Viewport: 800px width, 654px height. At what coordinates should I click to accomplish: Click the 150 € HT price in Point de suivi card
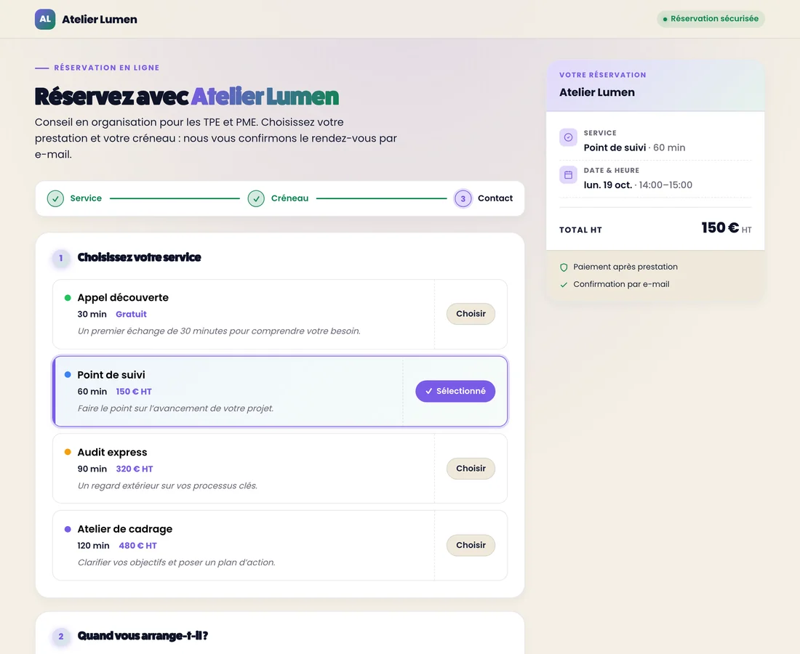[x=134, y=392]
